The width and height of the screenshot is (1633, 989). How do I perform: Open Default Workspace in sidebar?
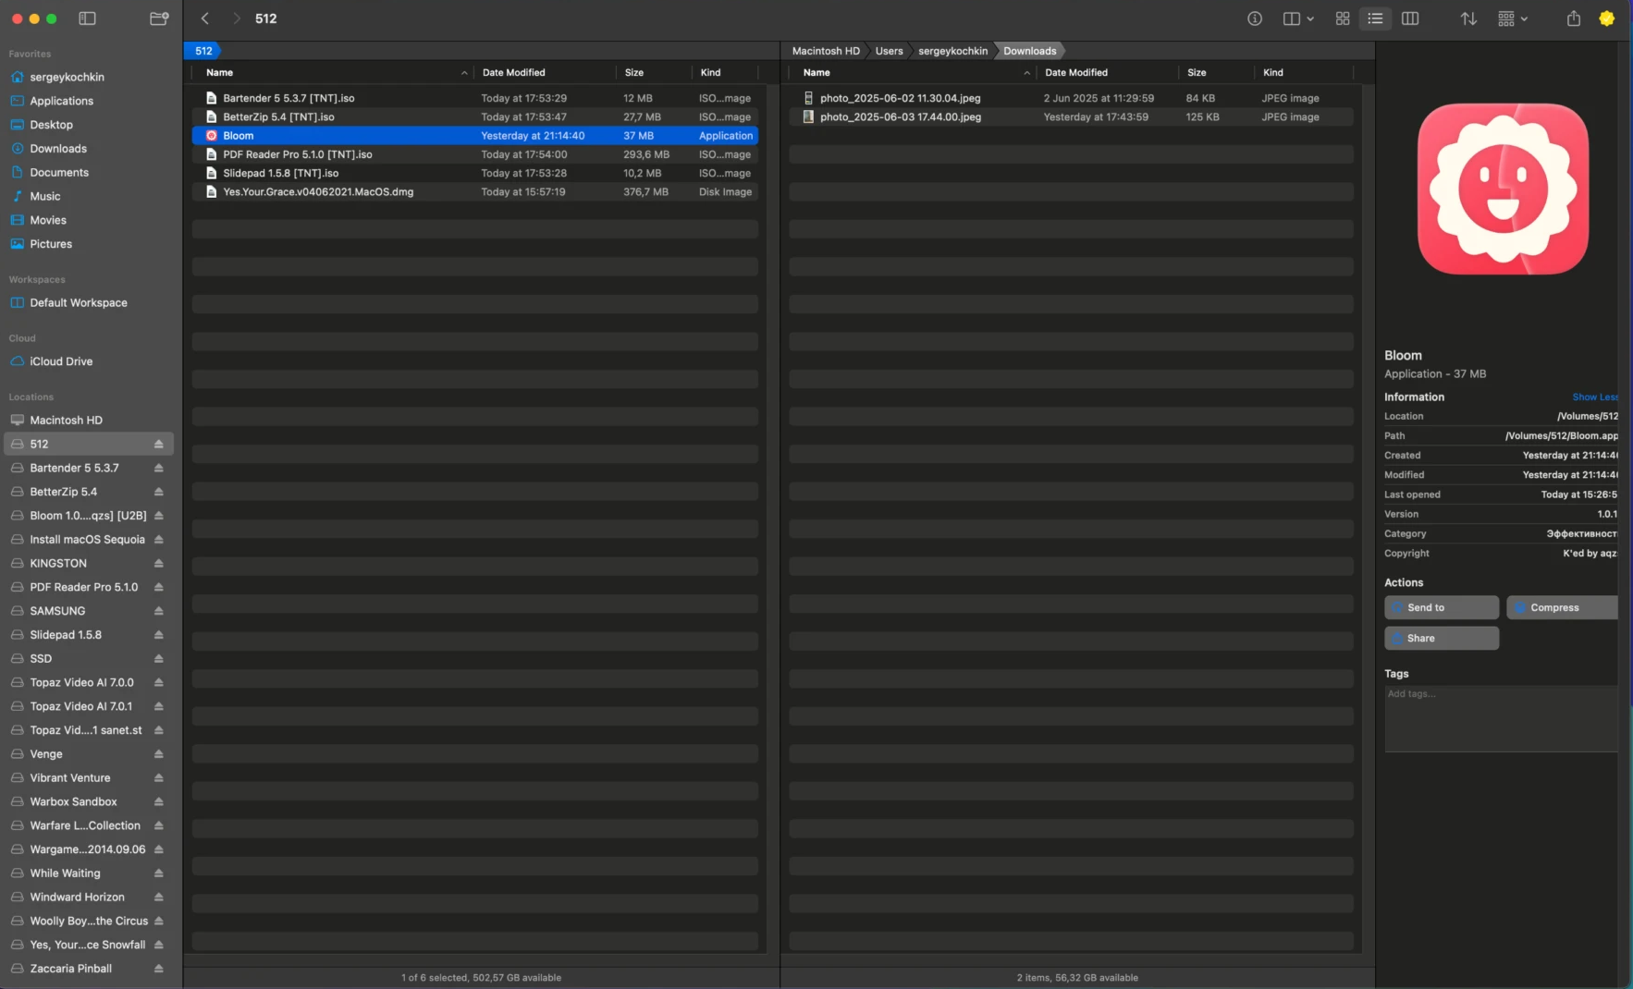click(x=89, y=303)
